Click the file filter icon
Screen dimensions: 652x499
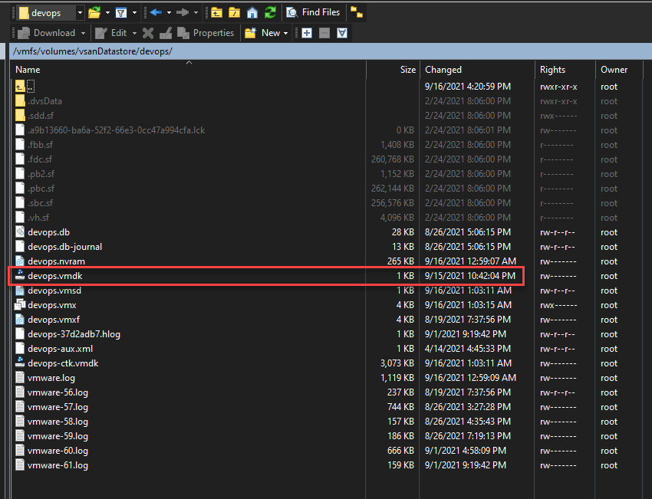click(121, 12)
